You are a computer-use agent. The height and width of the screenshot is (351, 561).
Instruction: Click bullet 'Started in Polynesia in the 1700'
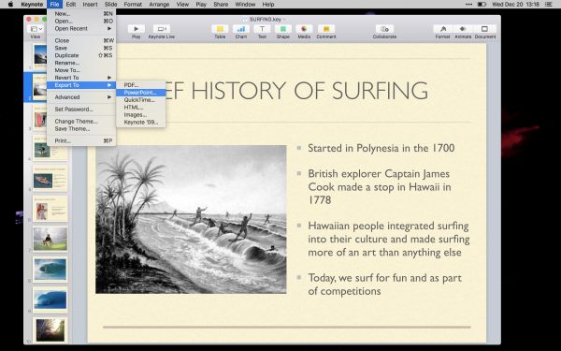[x=381, y=148]
